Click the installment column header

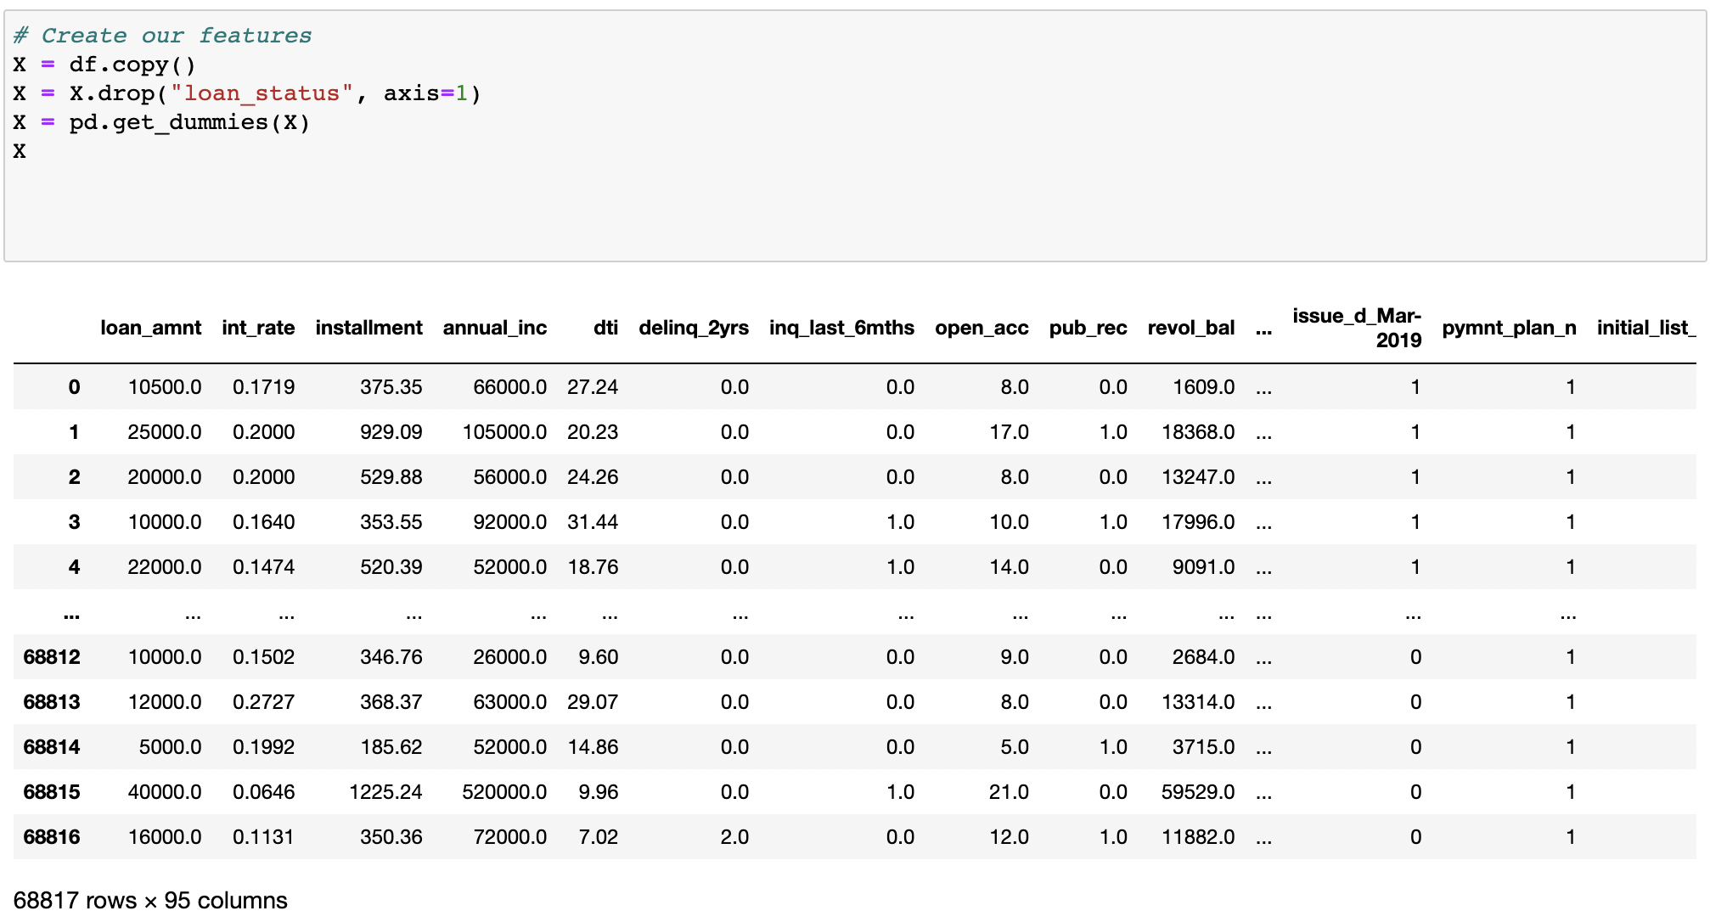tap(368, 328)
